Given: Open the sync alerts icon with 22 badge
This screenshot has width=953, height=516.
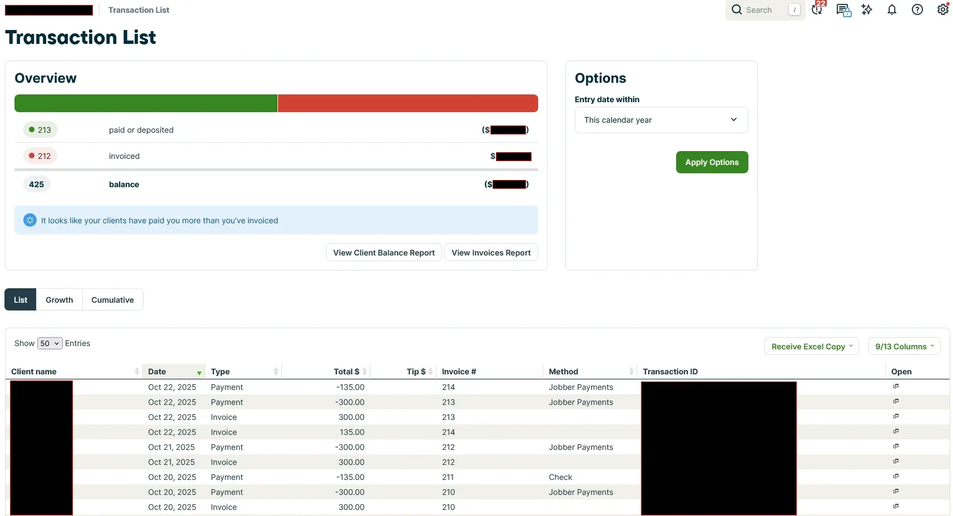Looking at the screenshot, I should tap(817, 9).
